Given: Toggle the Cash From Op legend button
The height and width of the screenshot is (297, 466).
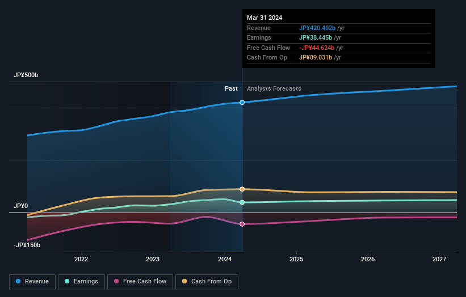Looking at the screenshot, I should tap(207, 282).
